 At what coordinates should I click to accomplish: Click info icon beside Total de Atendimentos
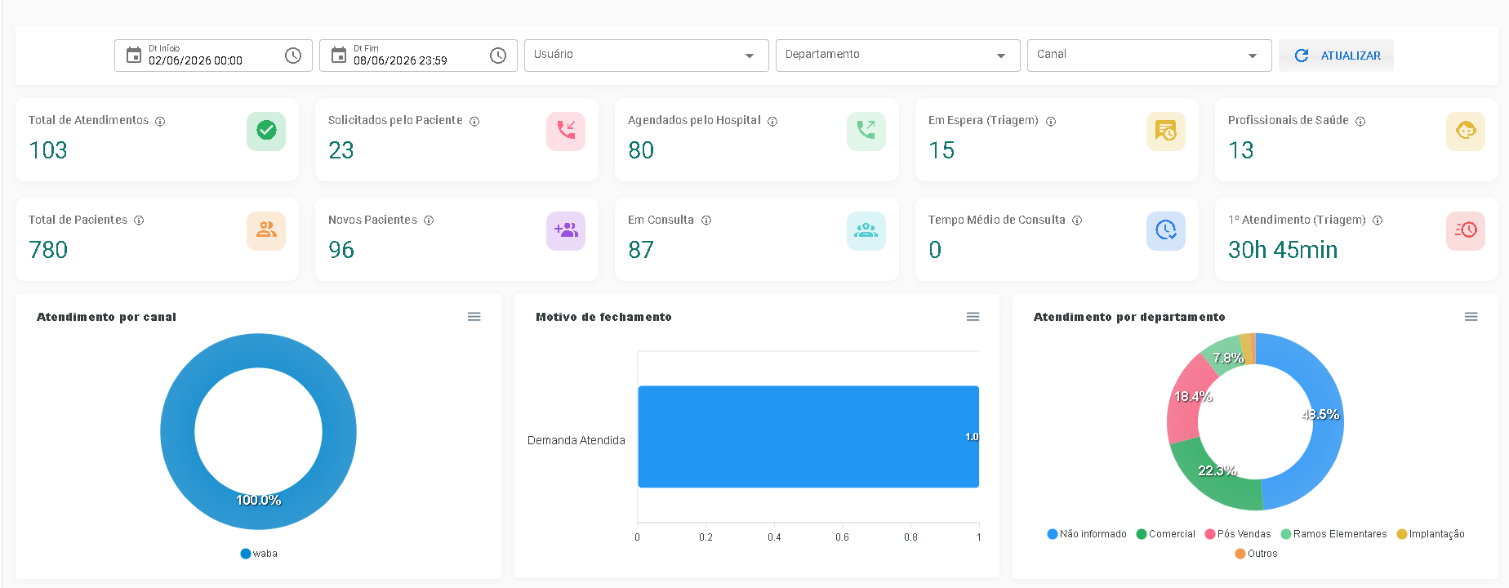point(160,121)
